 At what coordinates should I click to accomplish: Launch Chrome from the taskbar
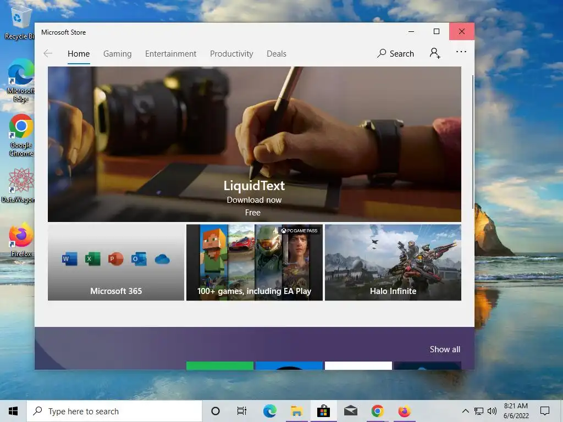point(377,411)
